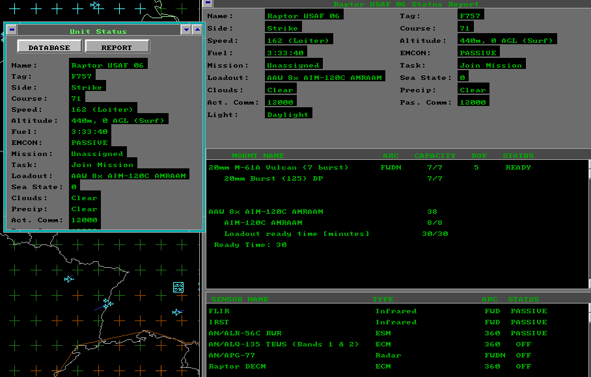Image resolution: width=591 pixels, height=377 pixels.
Task: Select the Raptor DECM sensor row
Action: coord(236,367)
